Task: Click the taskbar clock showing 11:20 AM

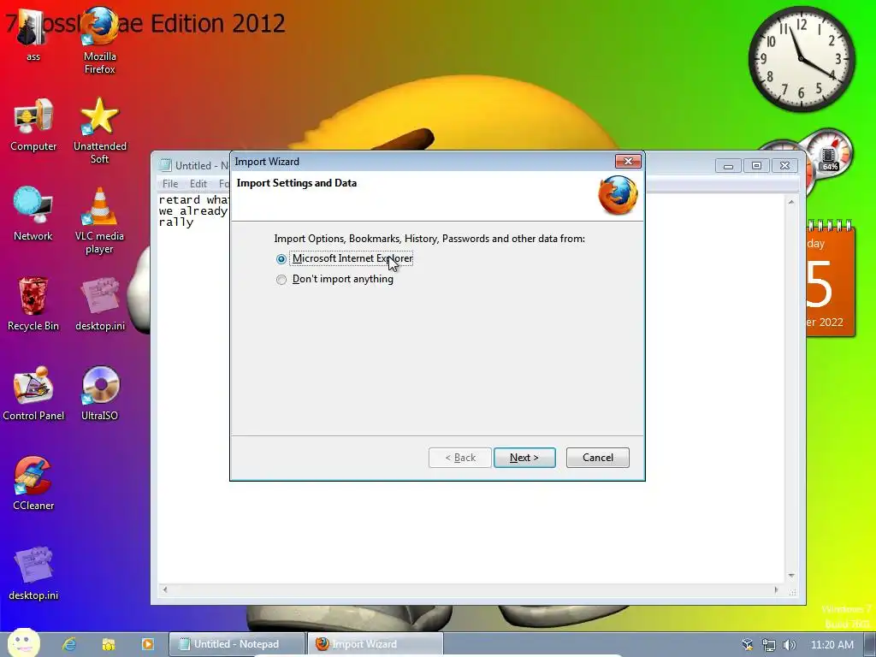Action: [832, 645]
